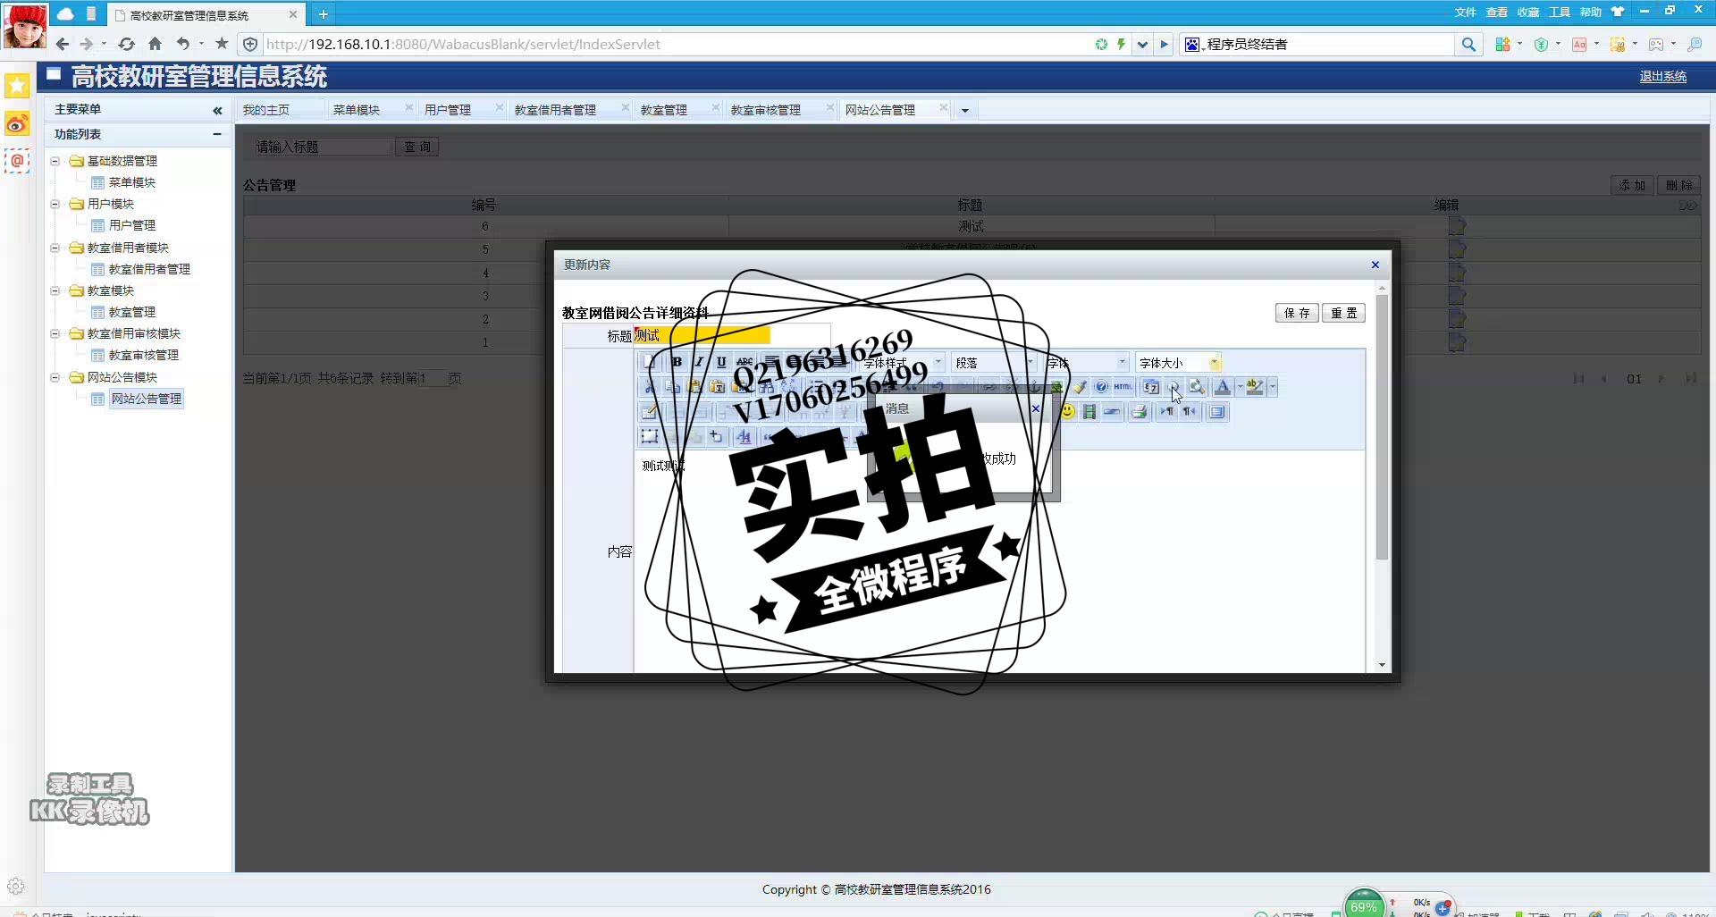The image size is (1716, 917).
Task: Close the 更新内容 dialog
Action: [1375, 265]
